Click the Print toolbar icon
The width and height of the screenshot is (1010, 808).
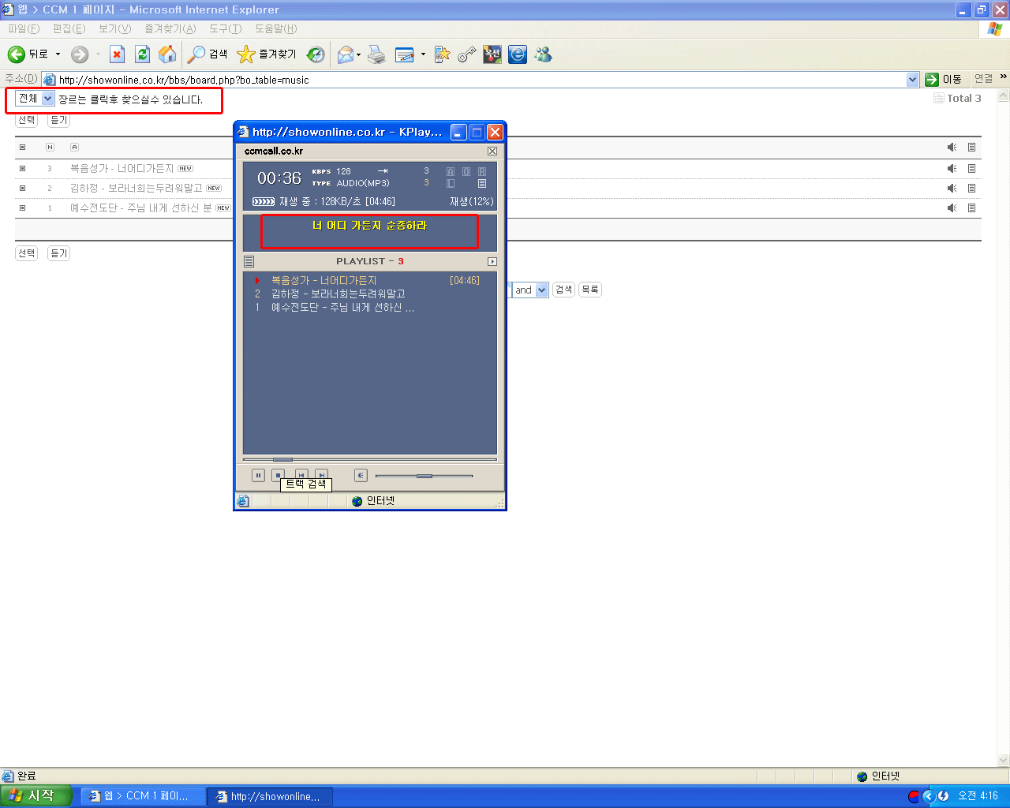(377, 54)
